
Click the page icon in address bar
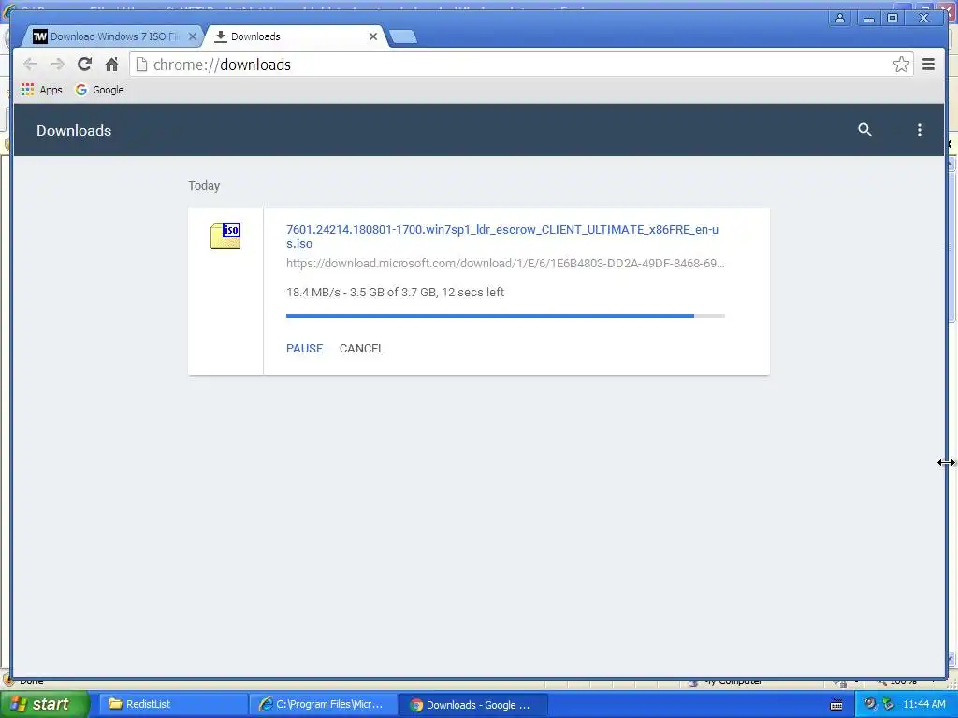pos(141,65)
